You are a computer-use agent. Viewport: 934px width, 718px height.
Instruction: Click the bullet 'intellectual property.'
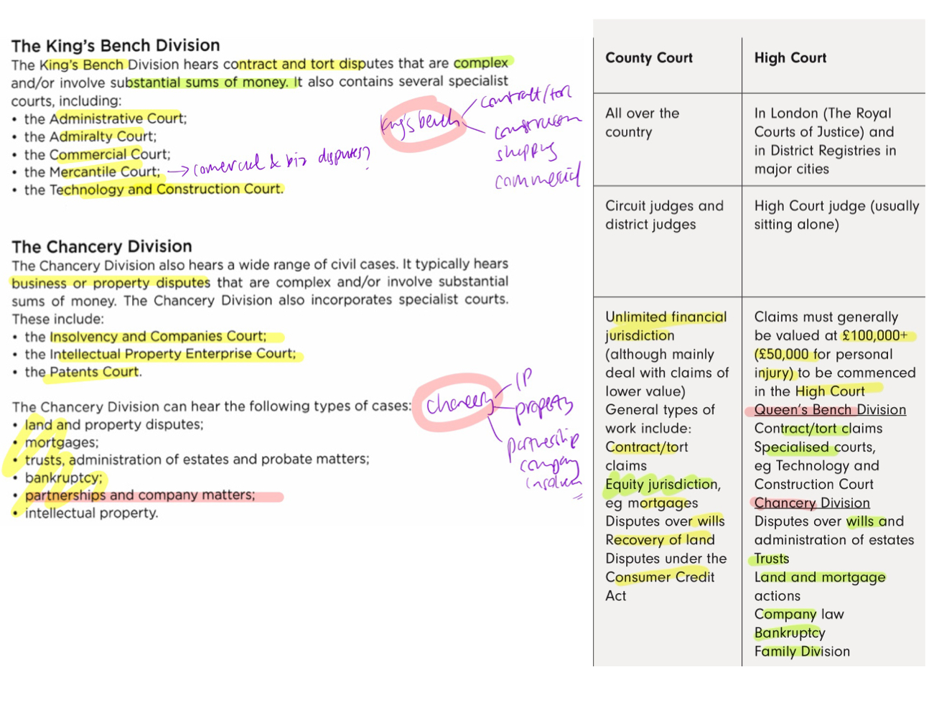[91, 513]
